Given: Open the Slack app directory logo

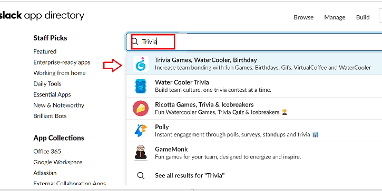Looking at the screenshot, I should point(42,16).
